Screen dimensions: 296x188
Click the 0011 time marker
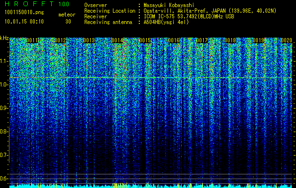pos(32,40)
